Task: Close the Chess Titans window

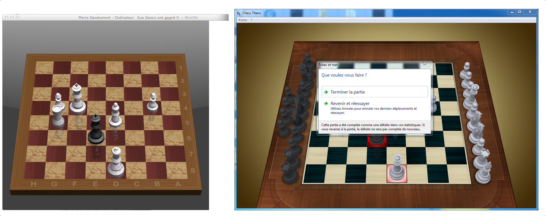Action: (x=530, y=12)
